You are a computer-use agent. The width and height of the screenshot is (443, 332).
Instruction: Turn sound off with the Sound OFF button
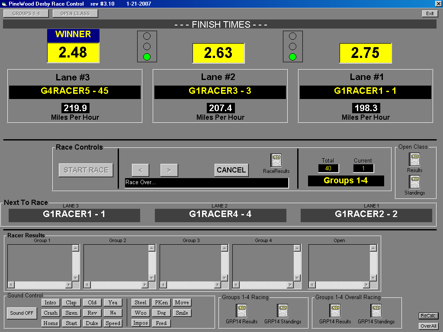(22, 313)
